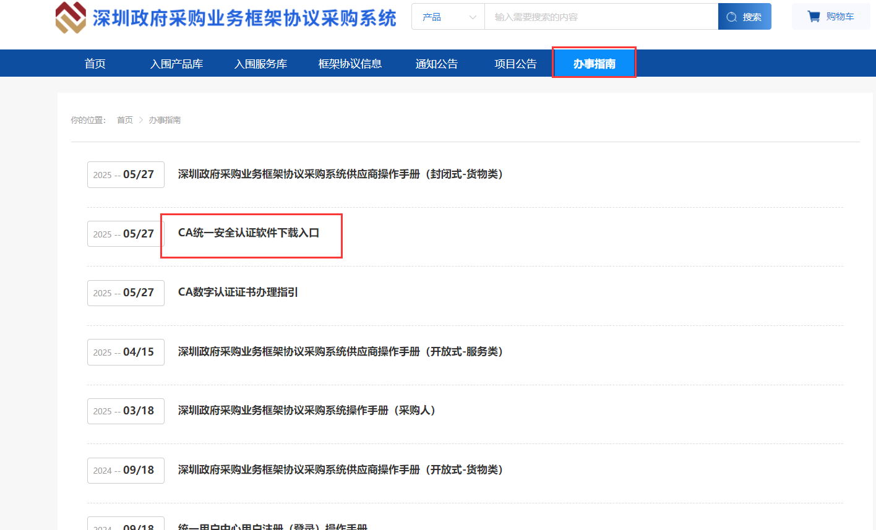Navigate to 通知公告 tab
The image size is (876, 530).
(x=436, y=64)
